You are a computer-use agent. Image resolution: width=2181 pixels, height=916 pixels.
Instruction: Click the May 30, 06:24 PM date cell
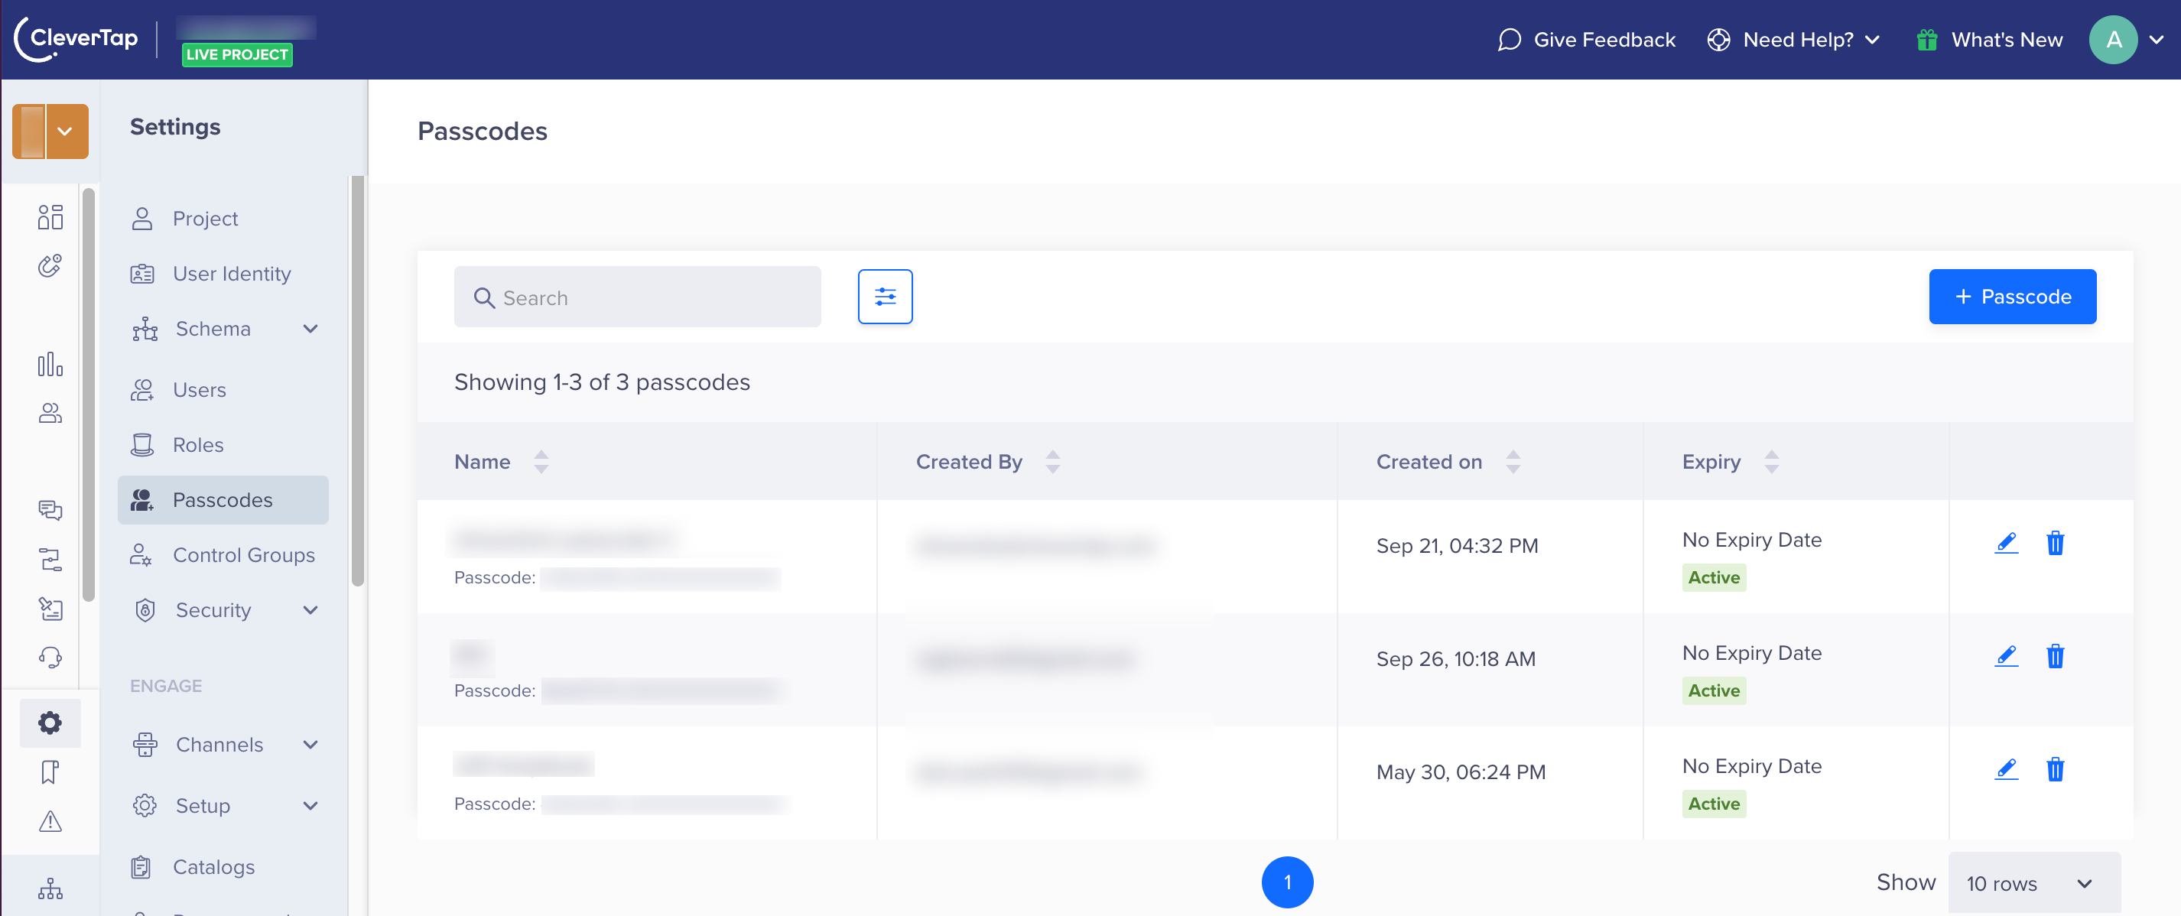(1461, 772)
